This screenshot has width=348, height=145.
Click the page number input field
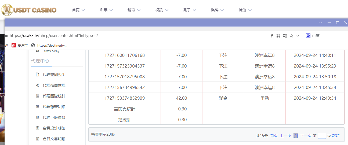(322, 136)
